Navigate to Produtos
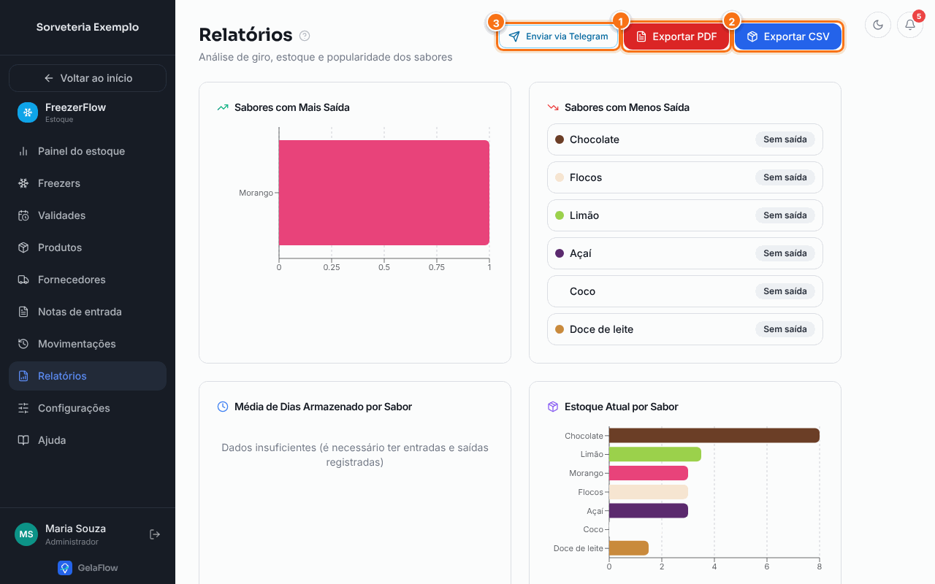The height and width of the screenshot is (584, 935). 88,247
